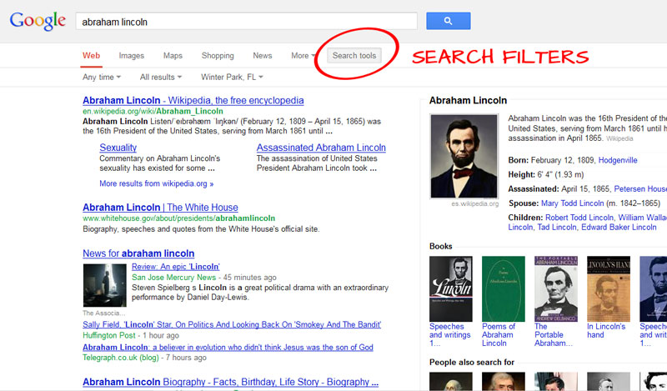Open Abraham Lincoln | The White House link

click(x=160, y=208)
